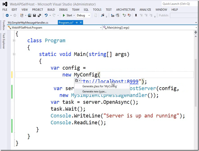This screenshot has width=199, height=151.
Task: Open the New Project dropdown arrow
Action: tap(26, 16)
